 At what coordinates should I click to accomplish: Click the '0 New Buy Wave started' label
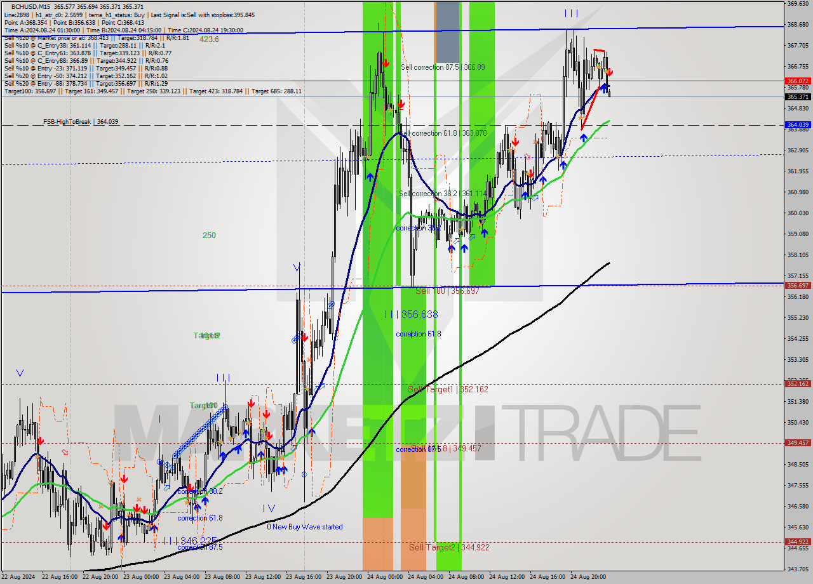tap(304, 527)
